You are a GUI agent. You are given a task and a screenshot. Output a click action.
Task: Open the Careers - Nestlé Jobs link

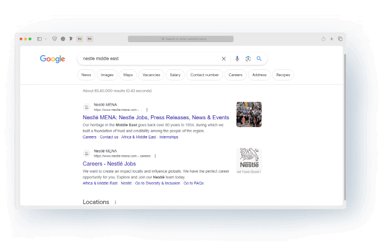point(109,164)
